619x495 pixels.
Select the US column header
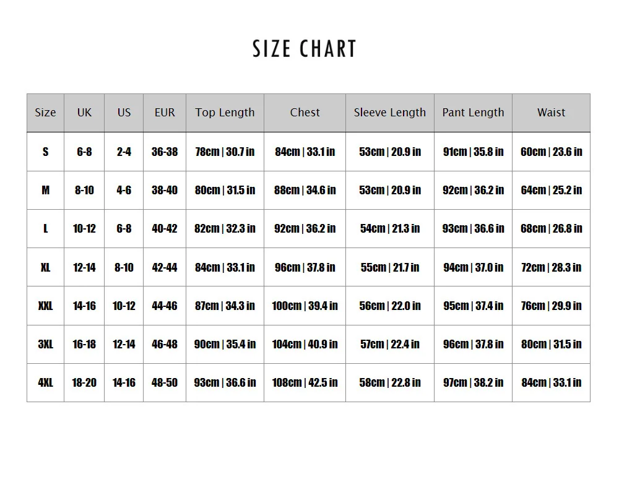[124, 113]
